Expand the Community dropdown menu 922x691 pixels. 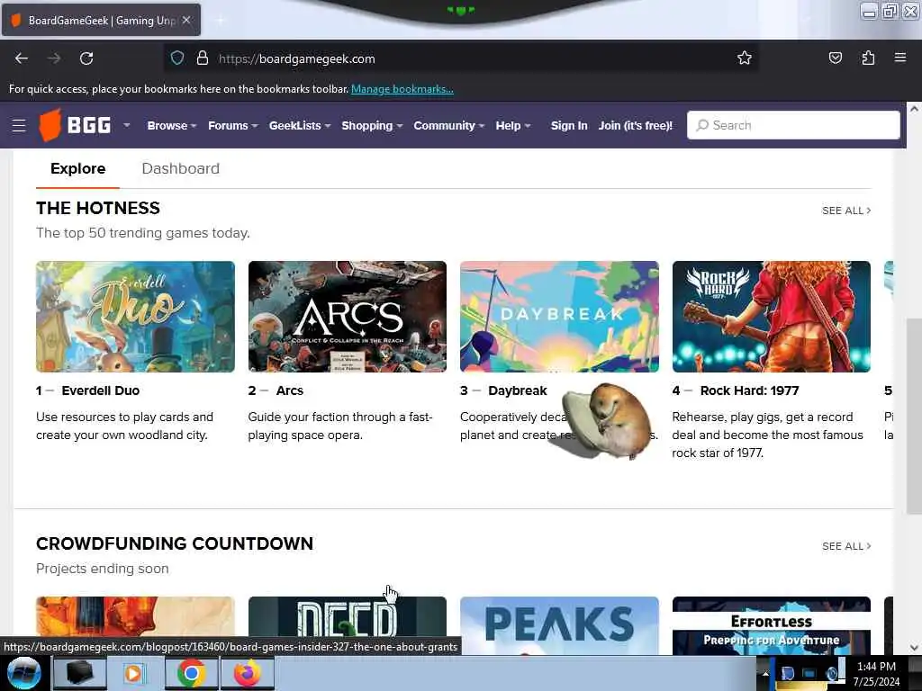click(x=449, y=125)
